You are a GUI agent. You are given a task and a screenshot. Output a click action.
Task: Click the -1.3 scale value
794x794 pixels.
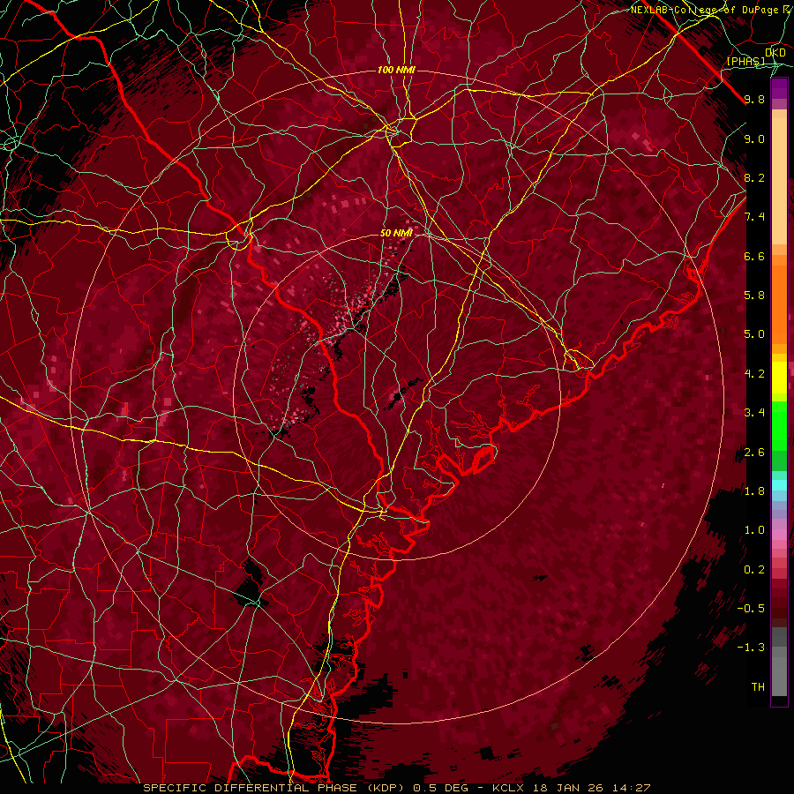click(751, 648)
